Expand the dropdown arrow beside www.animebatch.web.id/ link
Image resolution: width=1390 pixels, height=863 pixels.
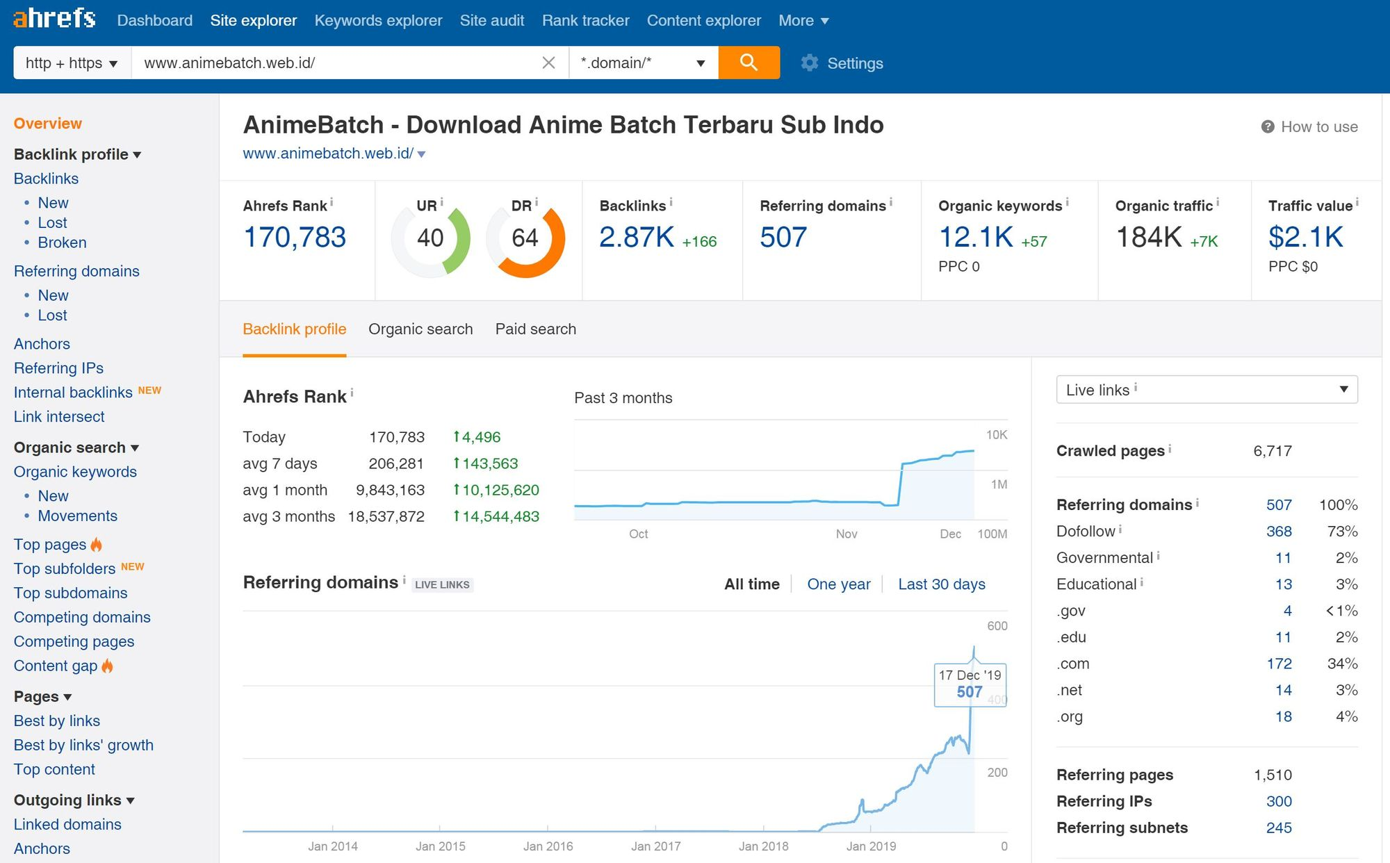click(x=421, y=154)
